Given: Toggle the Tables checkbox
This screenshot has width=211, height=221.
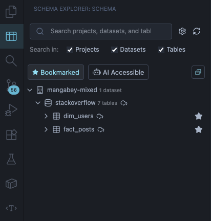Looking at the screenshot, I should pyautogui.click(x=161, y=50).
